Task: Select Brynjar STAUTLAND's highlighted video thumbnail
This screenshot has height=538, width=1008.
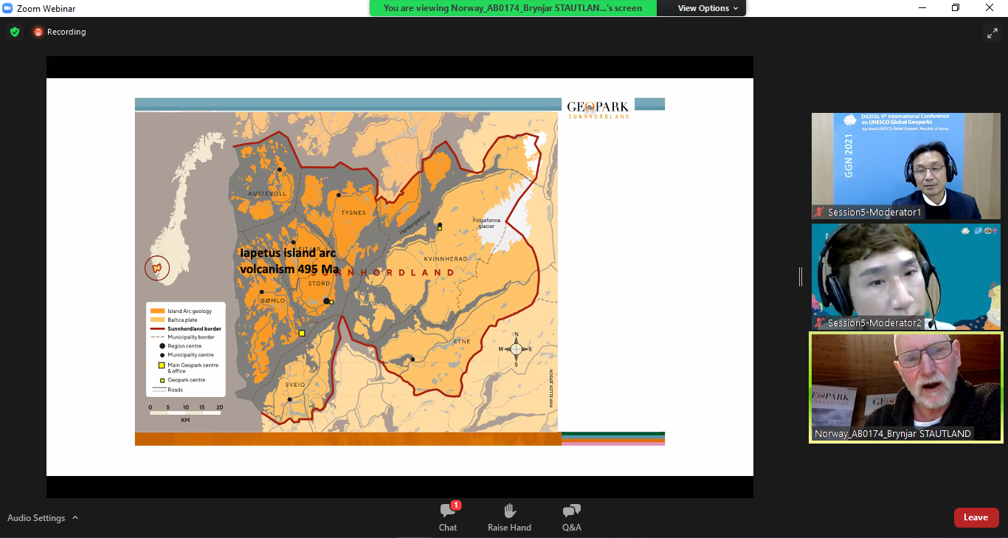Action: click(x=905, y=385)
